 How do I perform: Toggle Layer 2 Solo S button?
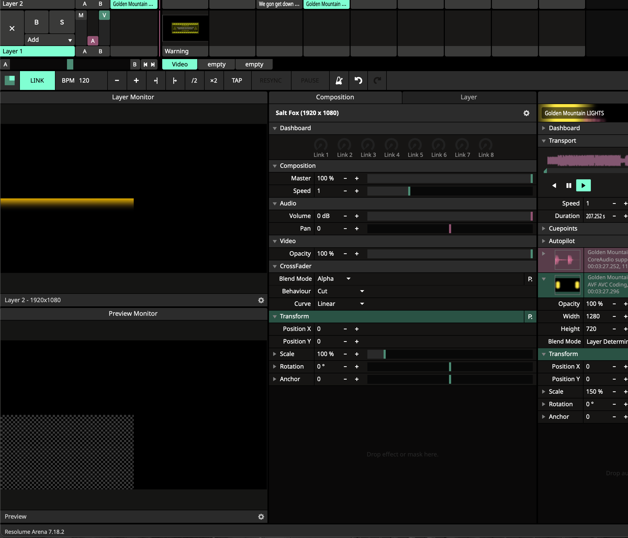pos(62,22)
